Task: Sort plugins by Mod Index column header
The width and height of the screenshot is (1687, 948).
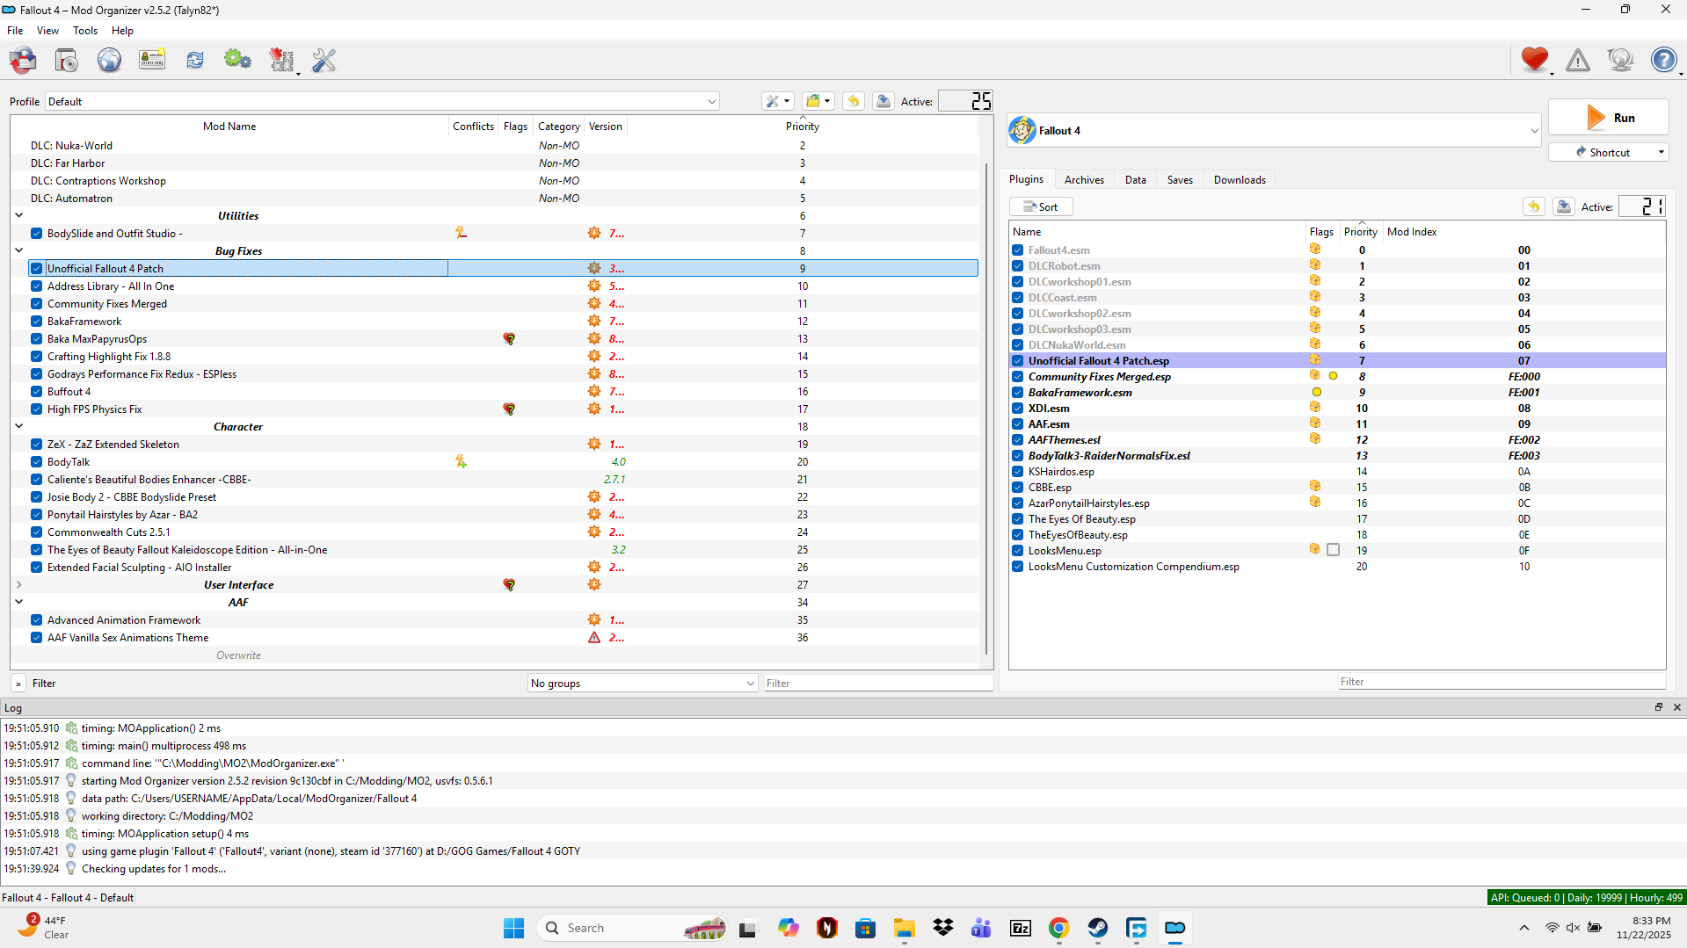Action: (1412, 232)
